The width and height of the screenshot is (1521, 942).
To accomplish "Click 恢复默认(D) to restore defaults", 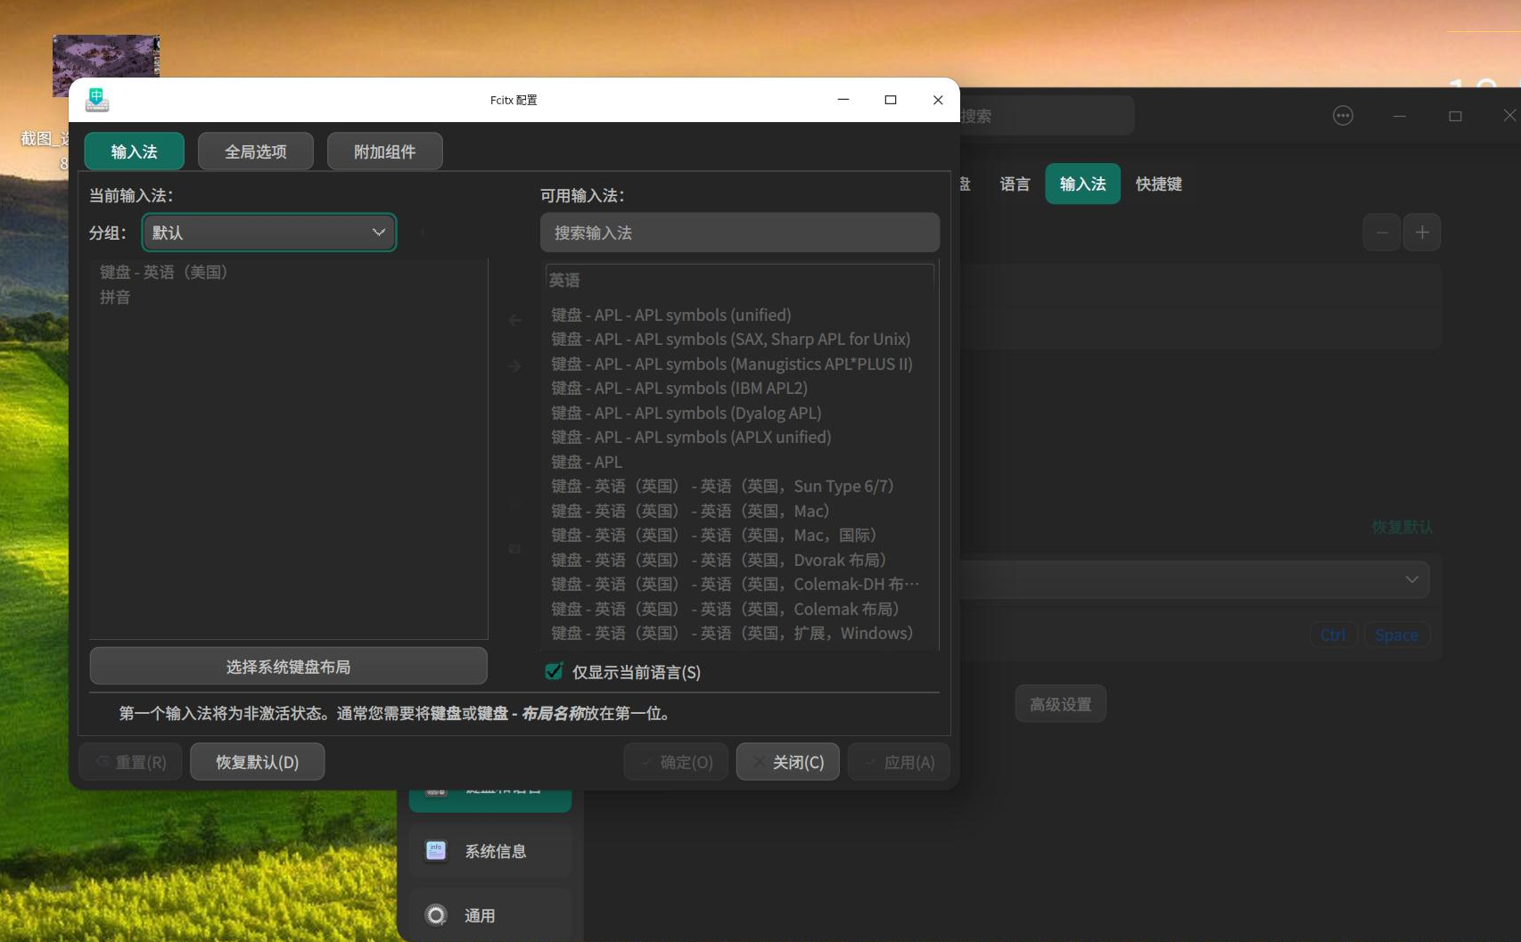I will pyautogui.click(x=257, y=761).
